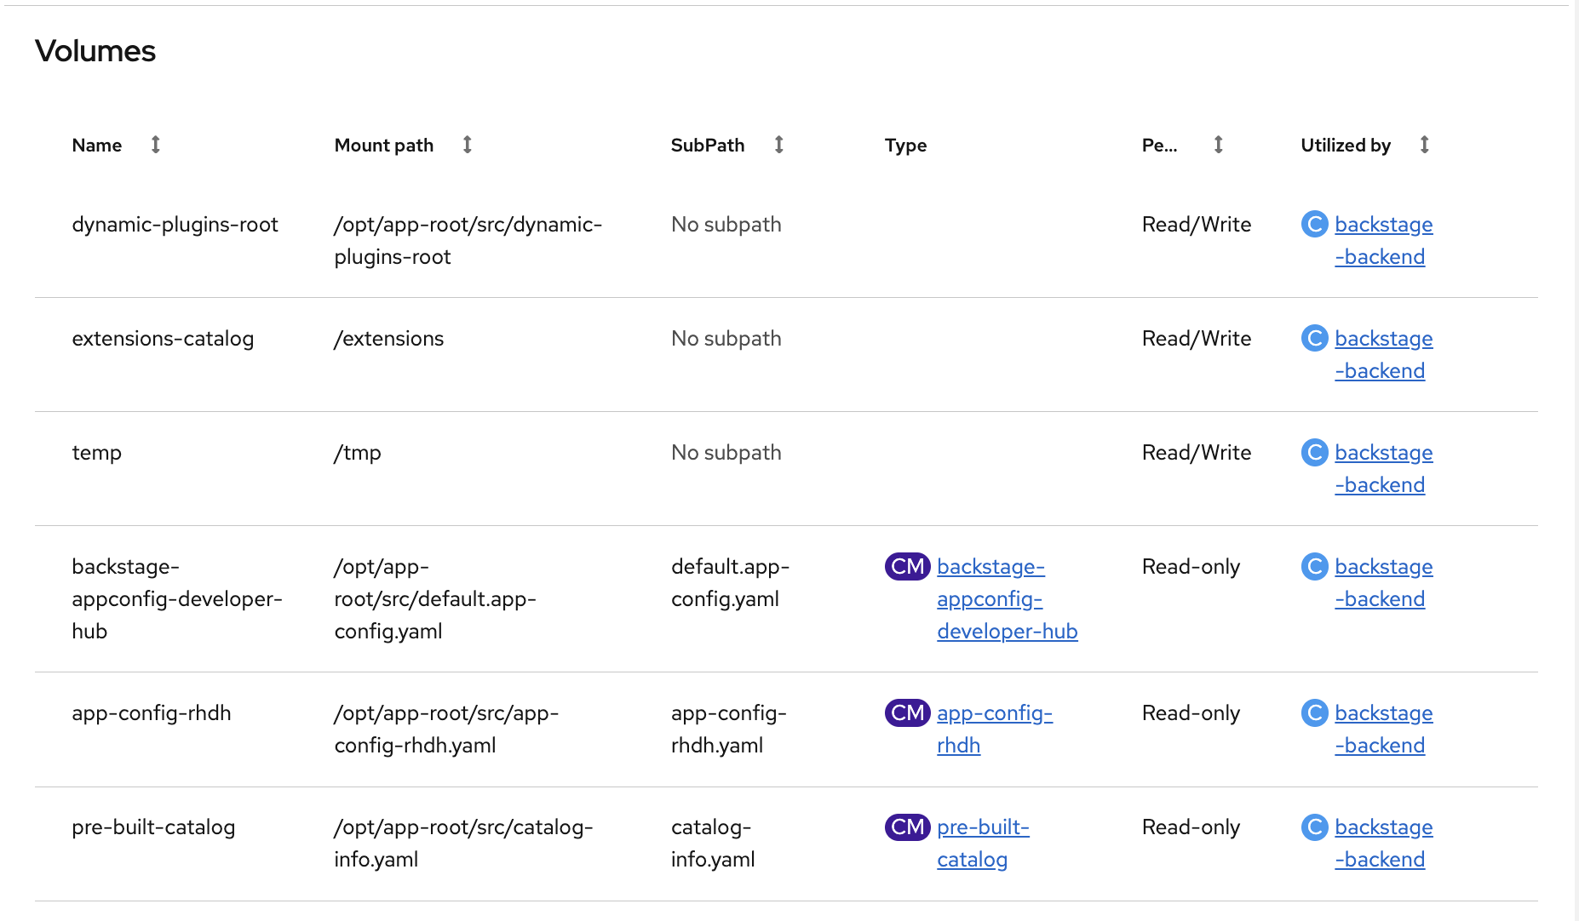
Task: Click Read/Write in extensions-catalog row
Action: pos(1197,339)
